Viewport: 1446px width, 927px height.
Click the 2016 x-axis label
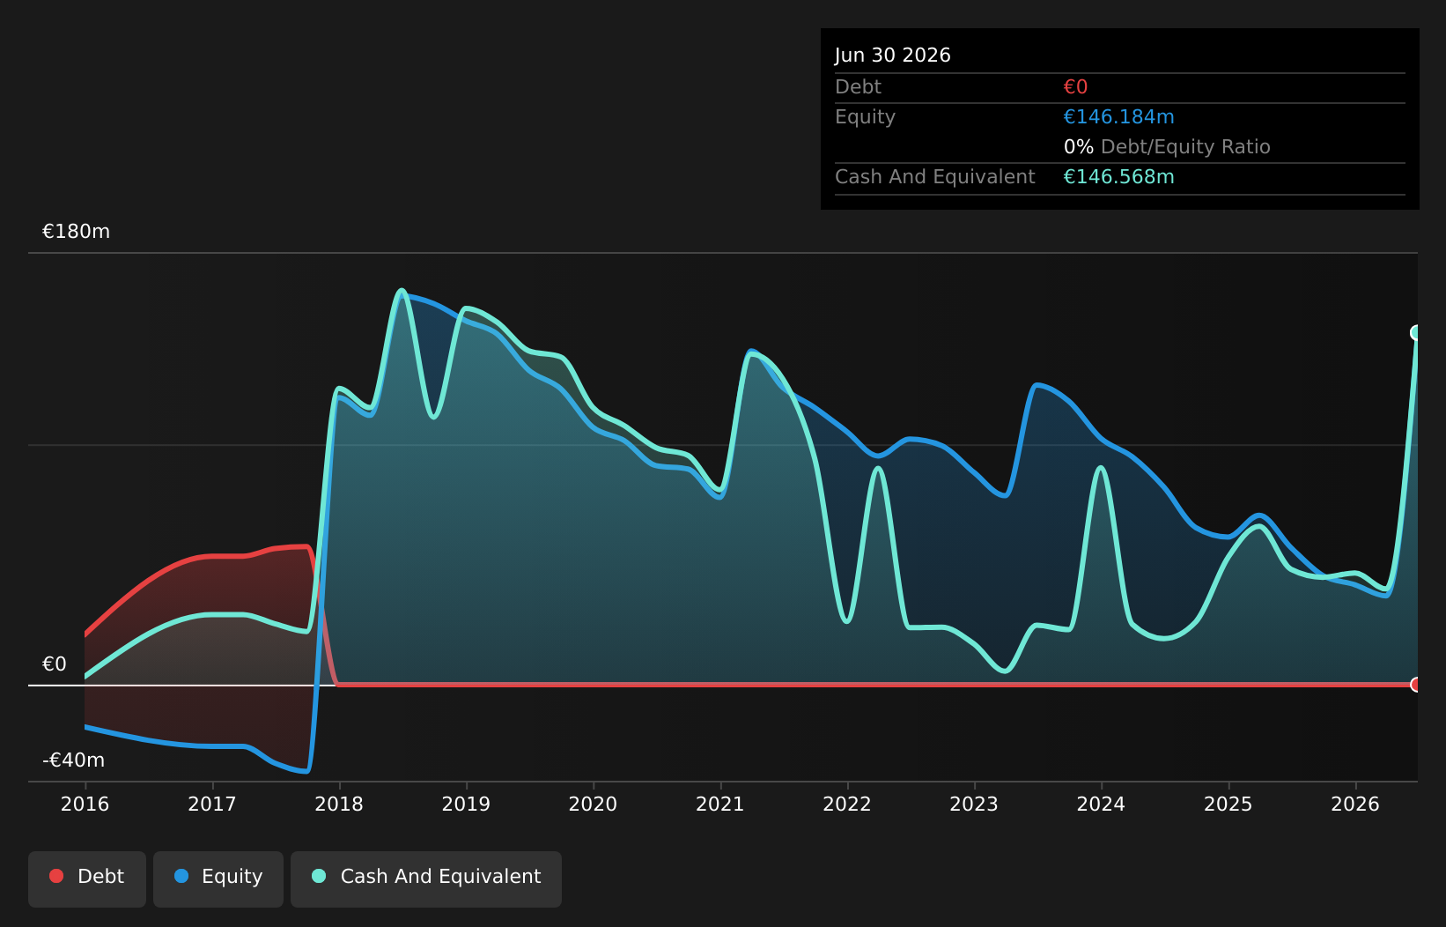click(85, 804)
